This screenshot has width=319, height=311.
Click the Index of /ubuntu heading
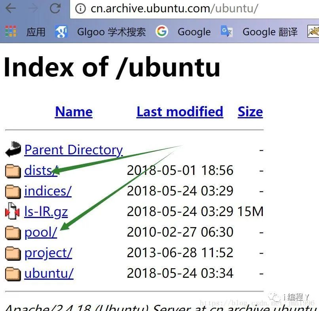click(112, 67)
